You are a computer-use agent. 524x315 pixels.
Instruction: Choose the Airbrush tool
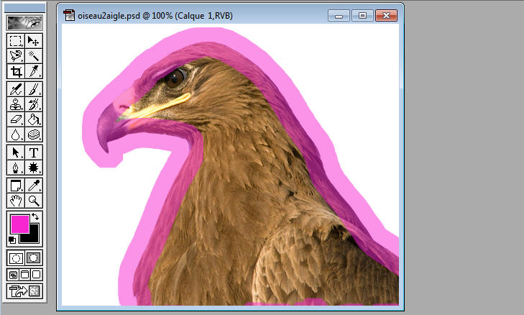tap(15, 89)
